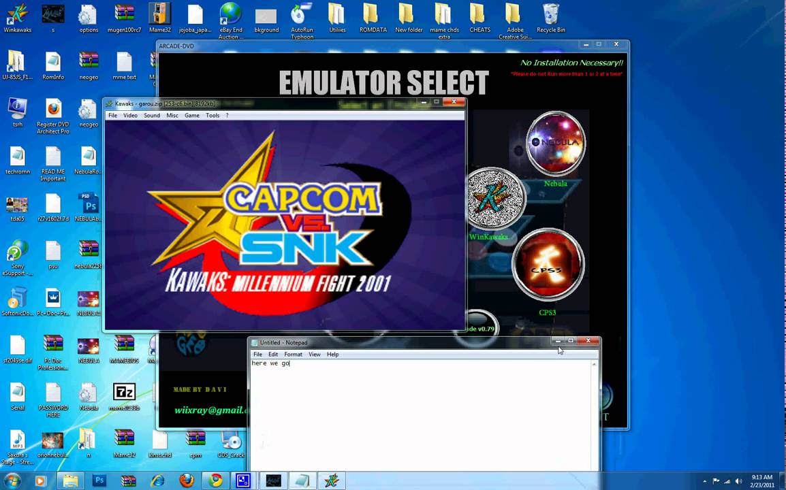Open the GDS_Crack desktop icon
The image size is (786, 490).
[x=231, y=444]
